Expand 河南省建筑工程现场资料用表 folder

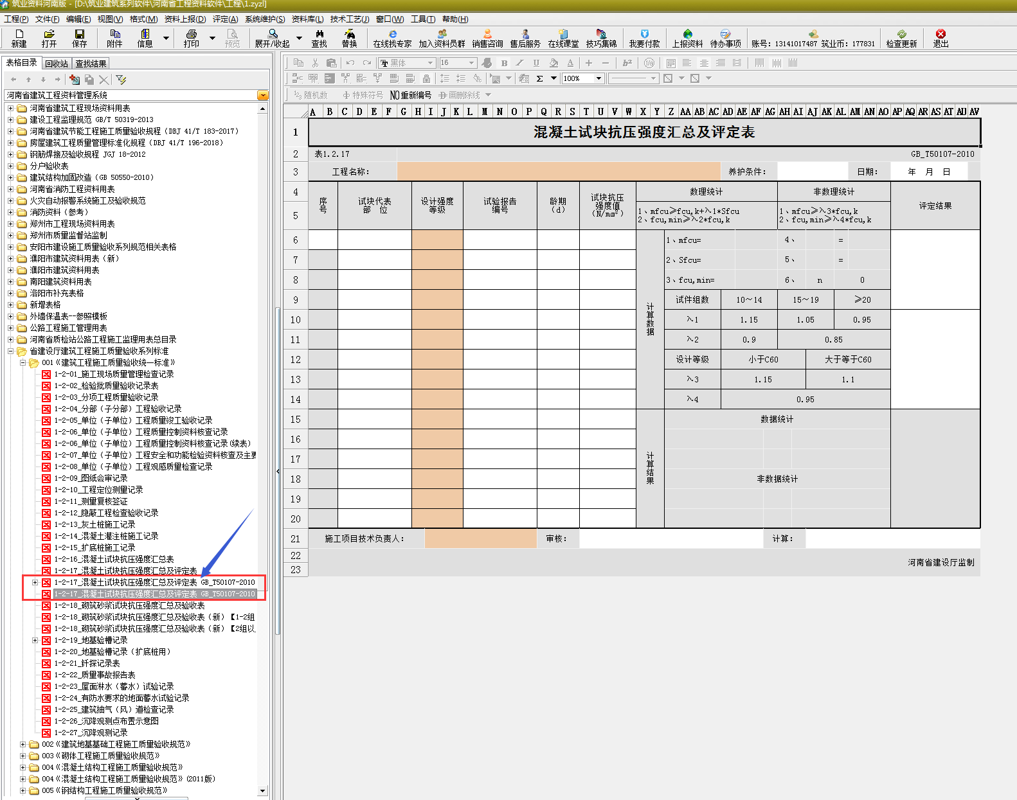click(x=10, y=108)
